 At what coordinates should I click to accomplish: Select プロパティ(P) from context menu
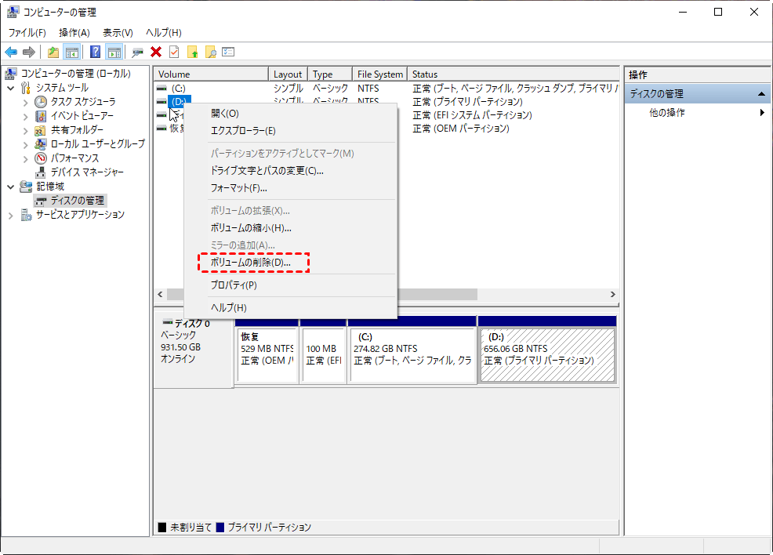(291, 285)
